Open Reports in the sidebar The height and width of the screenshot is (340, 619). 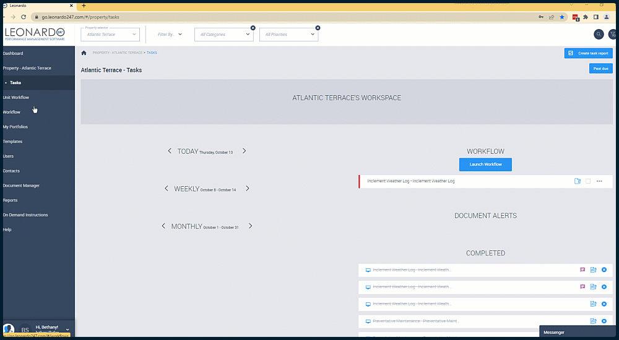click(x=11, y=200)
